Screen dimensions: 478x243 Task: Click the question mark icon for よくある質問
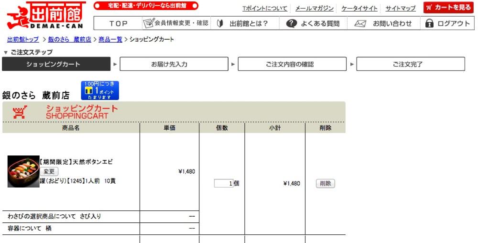pyautogui.click(x=292, y=23)
